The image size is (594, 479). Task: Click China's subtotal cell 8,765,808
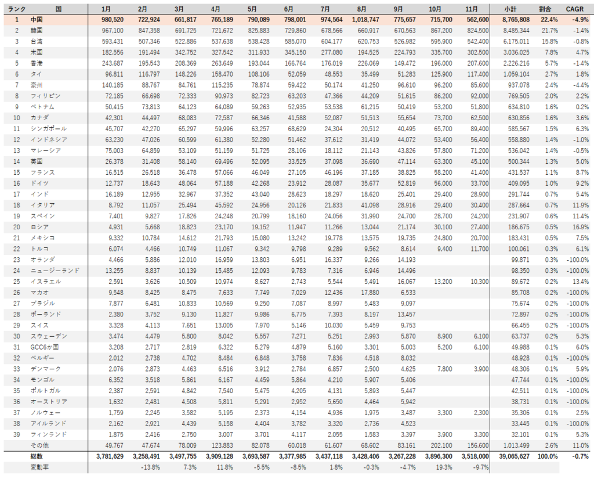(x=513, y=20)
